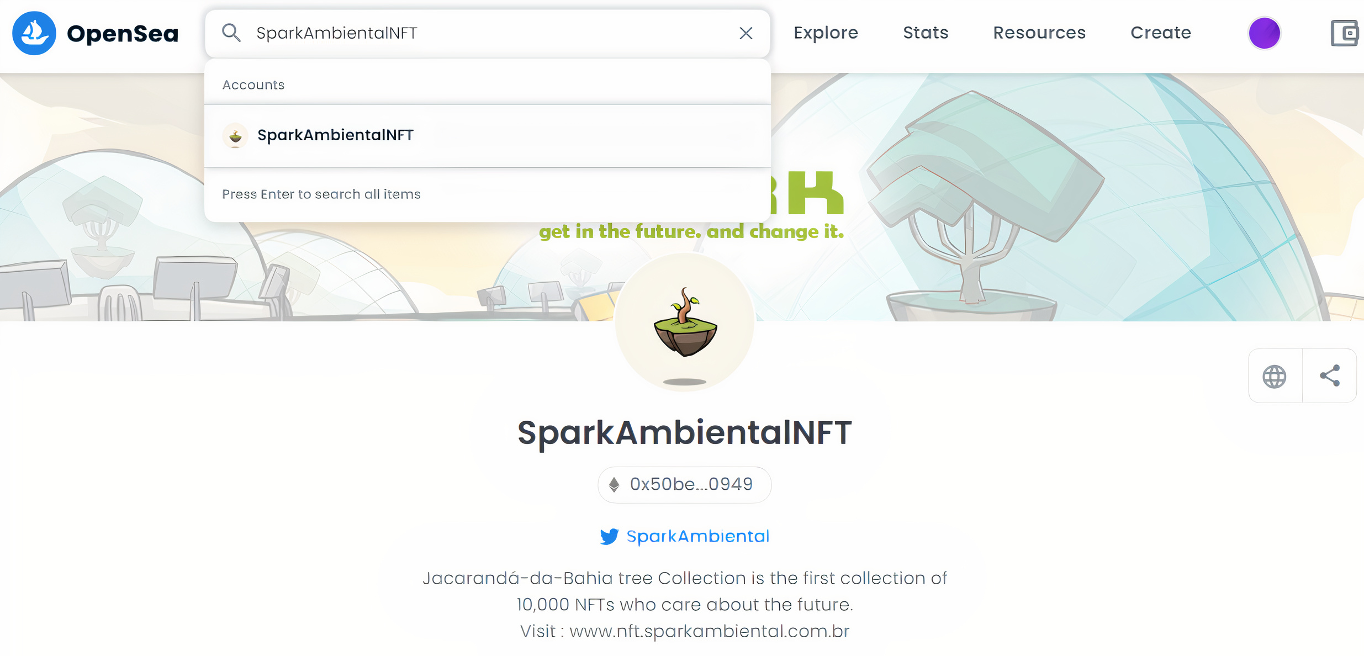Select the SparkAmbientalNFT account suggestion

coord(488,136)
